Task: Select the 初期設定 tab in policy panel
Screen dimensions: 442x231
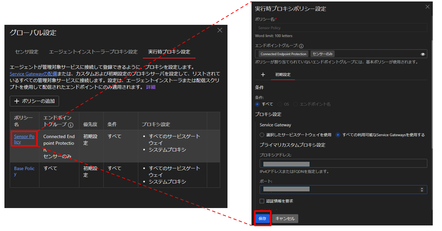Action: [283, 74]
